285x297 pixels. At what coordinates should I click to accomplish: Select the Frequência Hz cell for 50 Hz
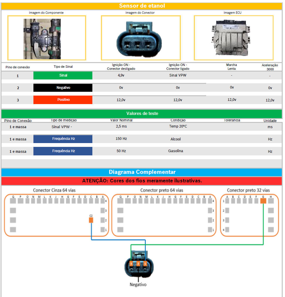(x=63, y=151)
